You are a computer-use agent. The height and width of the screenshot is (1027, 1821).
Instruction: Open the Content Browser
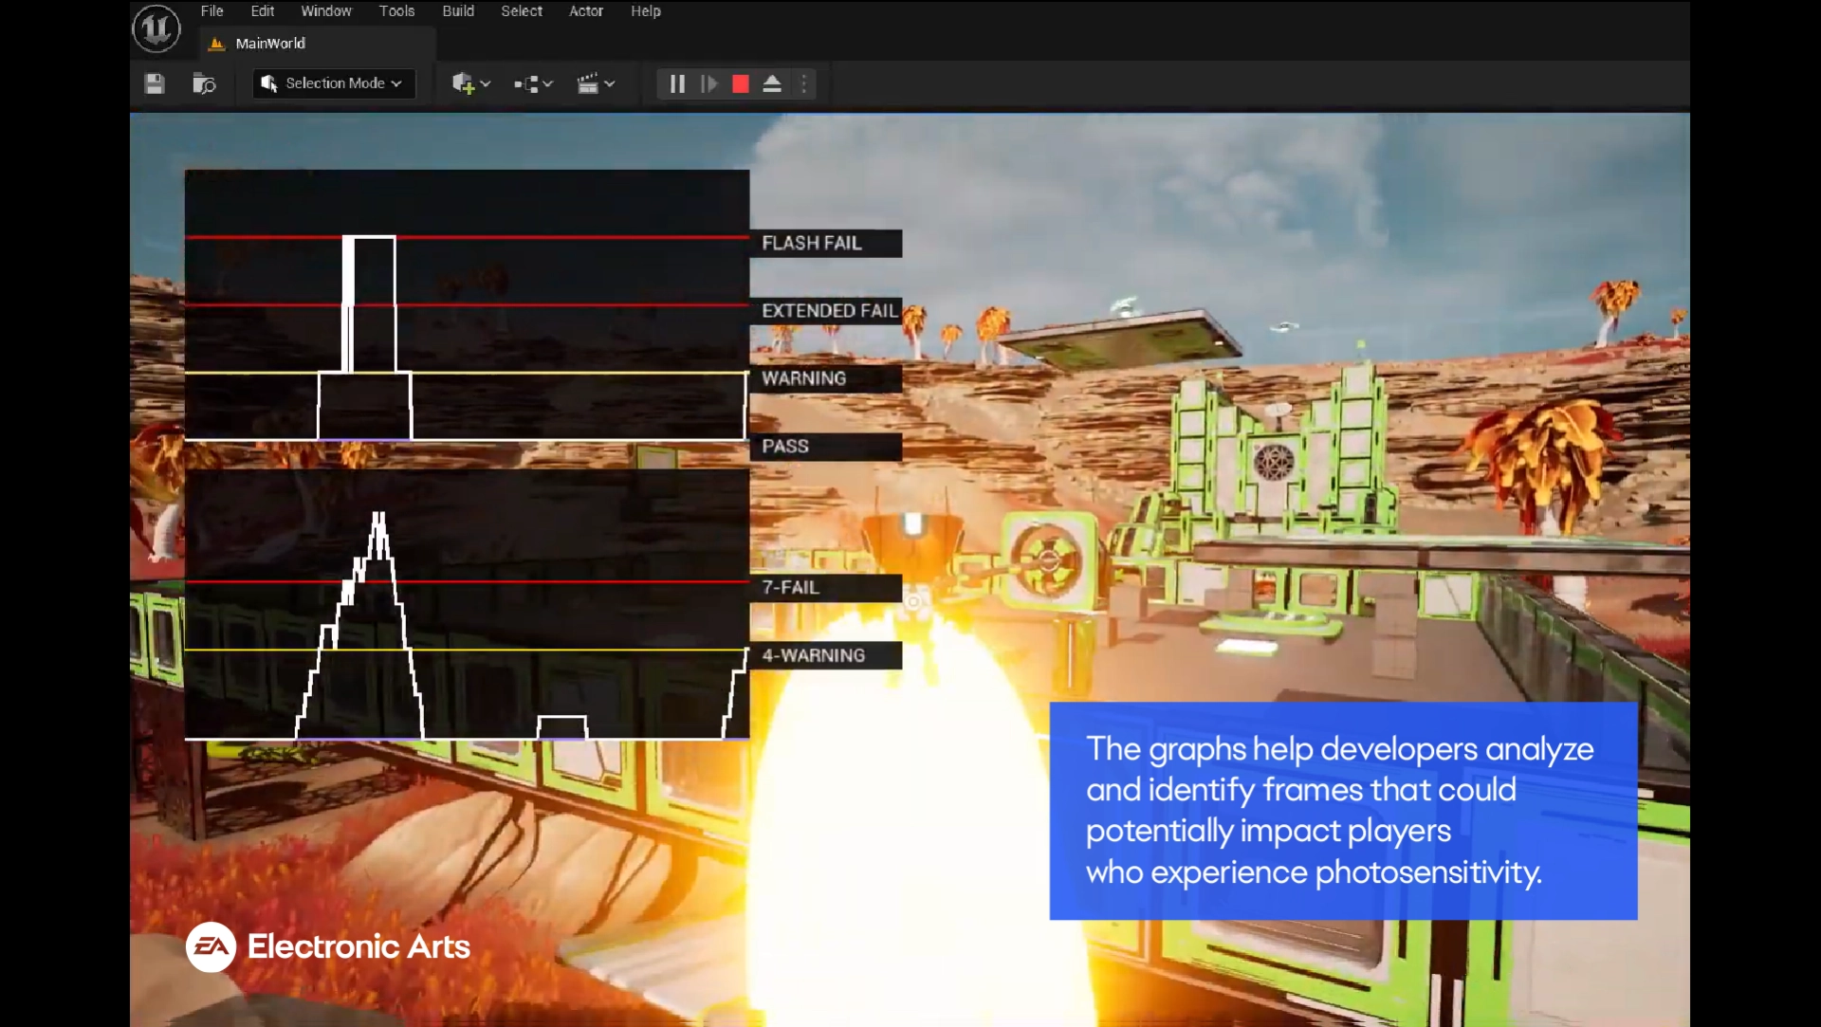tap(204, 83)
